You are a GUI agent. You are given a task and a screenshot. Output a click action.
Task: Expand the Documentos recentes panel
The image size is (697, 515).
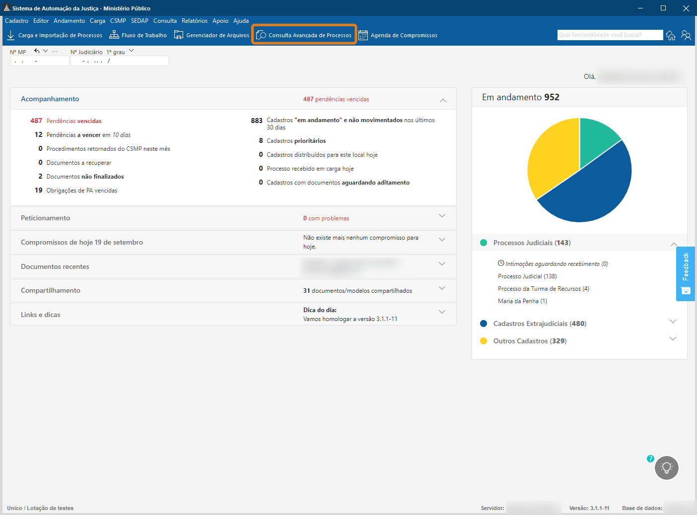point(442,264)
